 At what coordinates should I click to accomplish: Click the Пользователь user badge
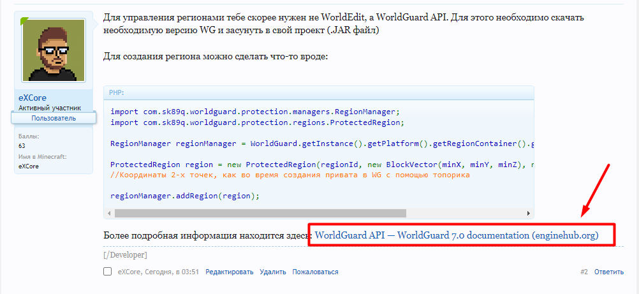[54, 118]
